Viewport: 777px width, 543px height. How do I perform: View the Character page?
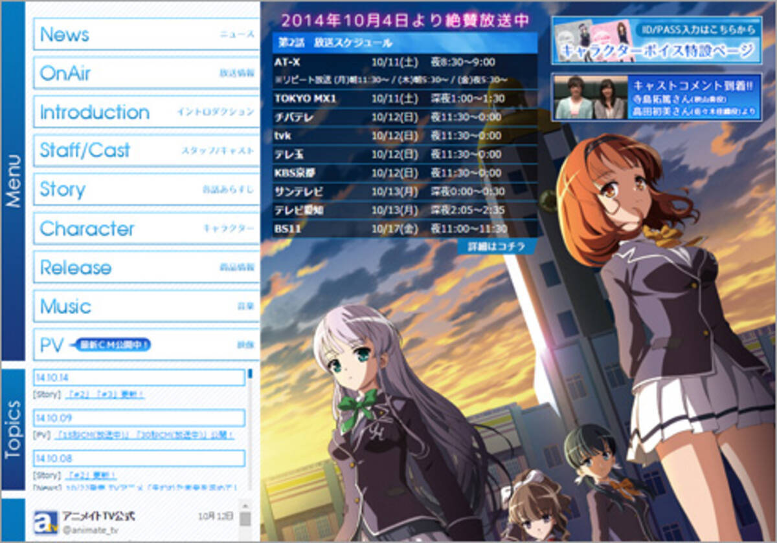tap(146, 229)
